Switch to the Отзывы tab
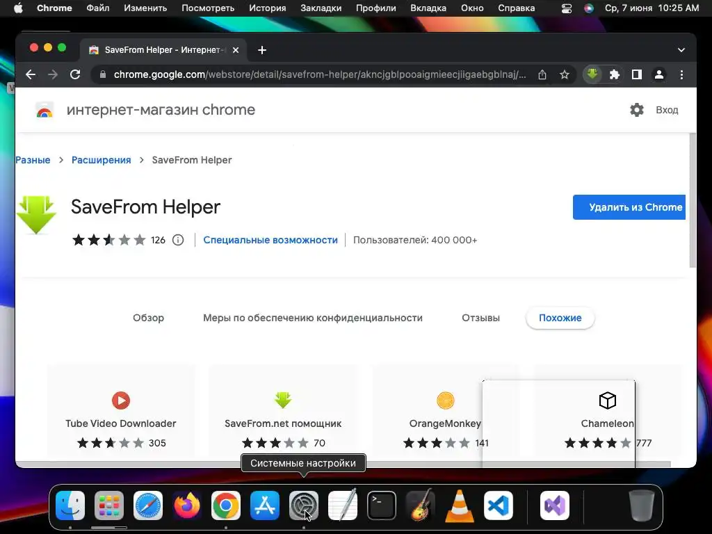Screen dimensions: 712x534 tap(480, 318)
